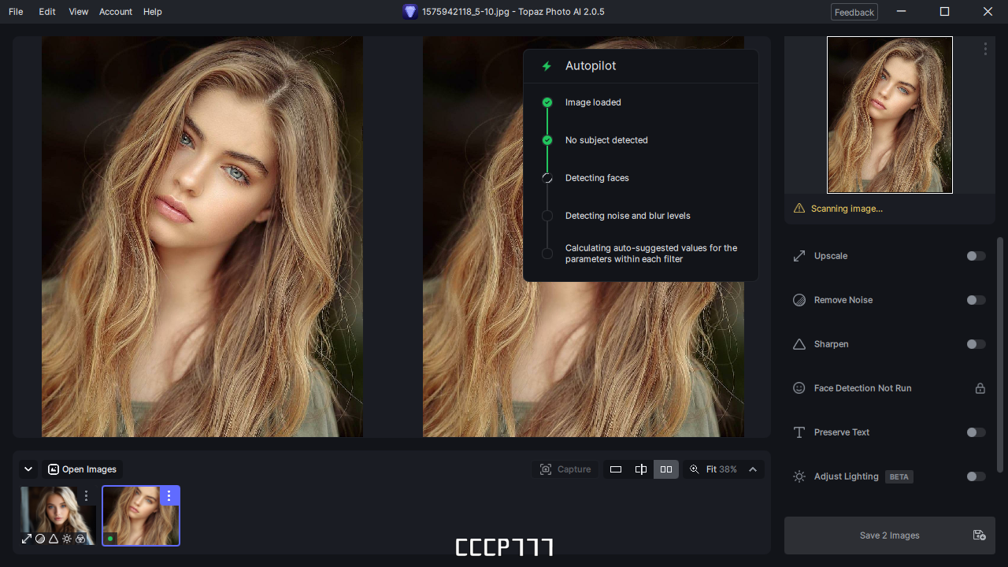Click the save options icon
The image size is (1008, 567).
point(979,535)
